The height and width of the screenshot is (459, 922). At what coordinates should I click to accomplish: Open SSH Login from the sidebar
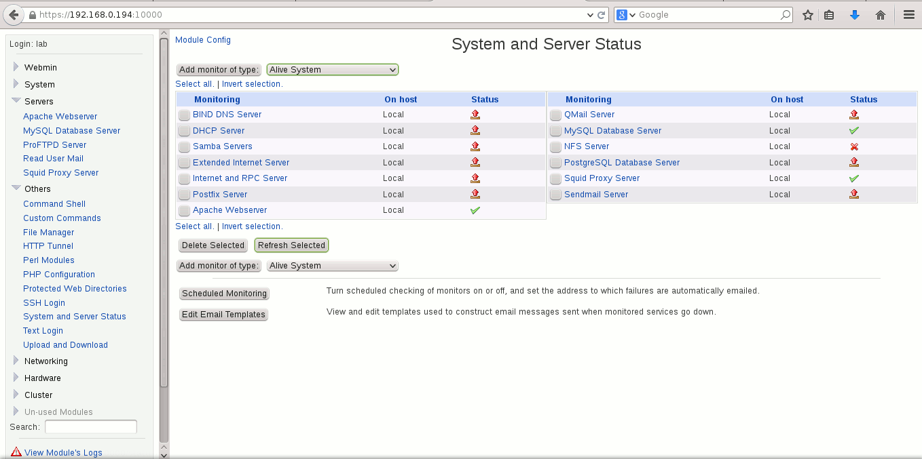pyautogui.click(x=44, y=303)
